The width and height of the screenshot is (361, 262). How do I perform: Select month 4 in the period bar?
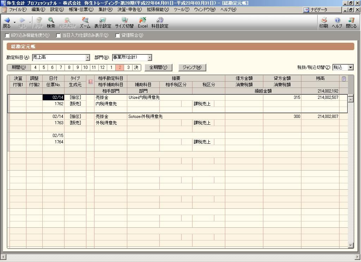point(35,67)
